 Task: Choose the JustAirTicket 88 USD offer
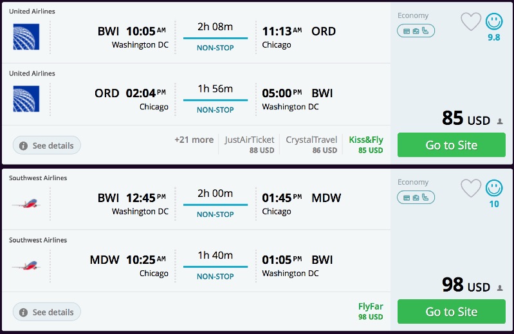coord(249,144)
